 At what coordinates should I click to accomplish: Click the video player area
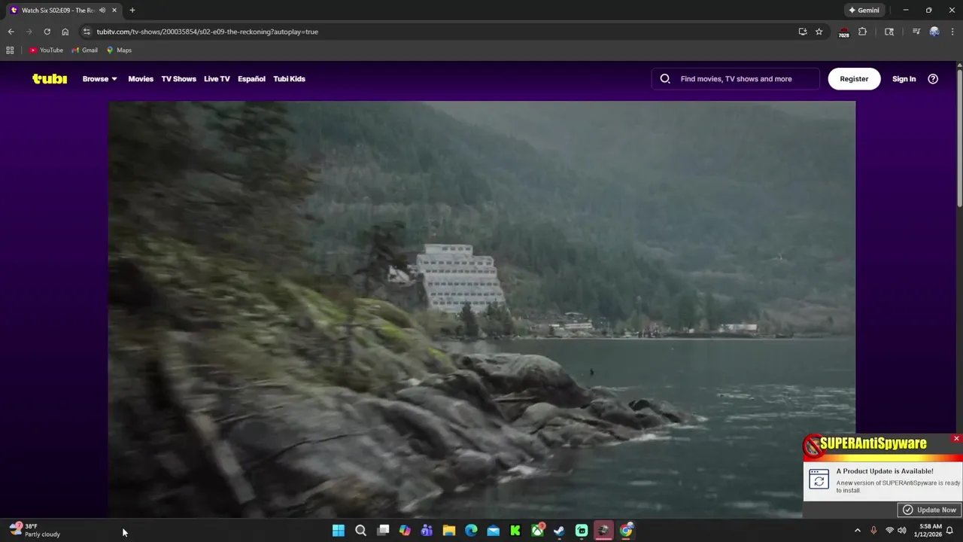481,309
